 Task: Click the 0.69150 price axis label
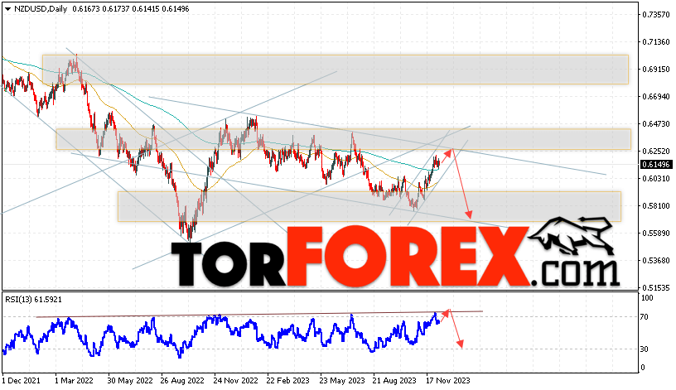point(656,69)
